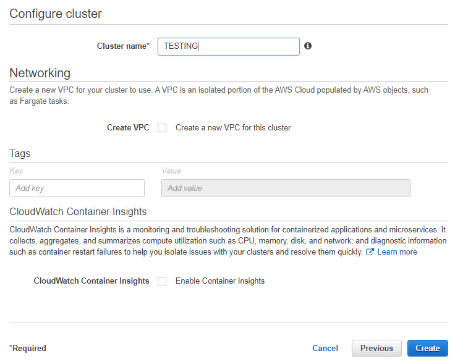Focus the Cluster name text field
The image size is (455, 364).
point(228,46)
